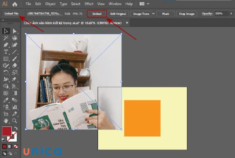Expand the Image Trace dropdown arrow
Screen dimensions: 235x158
tap(153, 14)
